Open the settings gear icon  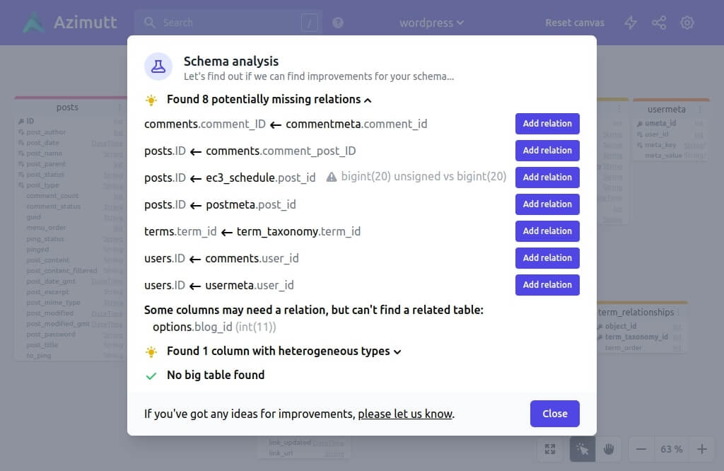click(x=687, y=22)
